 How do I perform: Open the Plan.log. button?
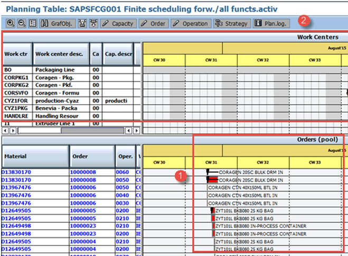(x=271, y=23)
